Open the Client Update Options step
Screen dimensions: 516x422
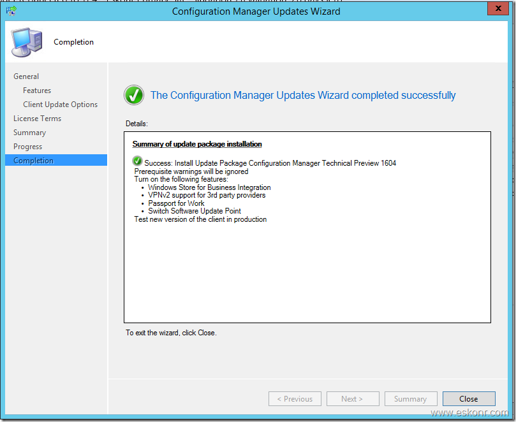(x=61, y=105)
